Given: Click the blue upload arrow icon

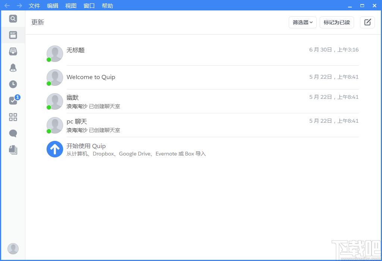Looking at the screenshot, I should [55, 149].
